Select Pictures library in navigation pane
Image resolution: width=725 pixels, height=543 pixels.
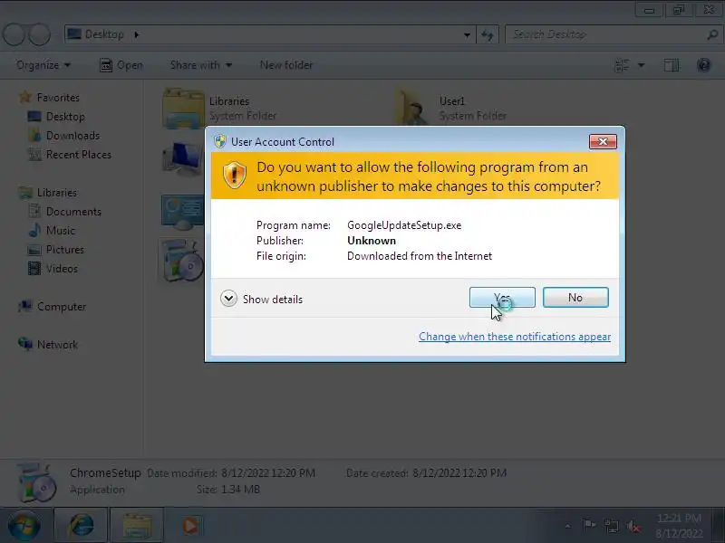65,250
